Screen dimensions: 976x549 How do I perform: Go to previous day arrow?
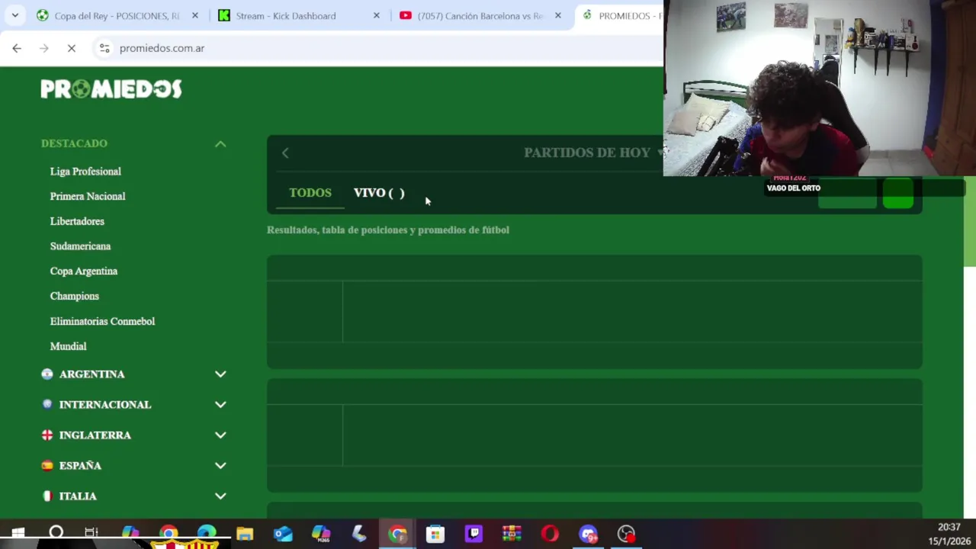coord(285,153)
